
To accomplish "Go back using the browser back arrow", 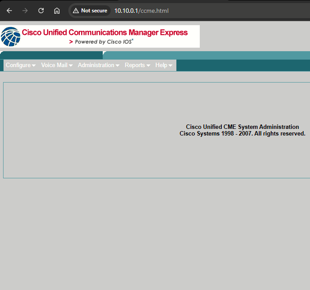I will pos(9,11).
